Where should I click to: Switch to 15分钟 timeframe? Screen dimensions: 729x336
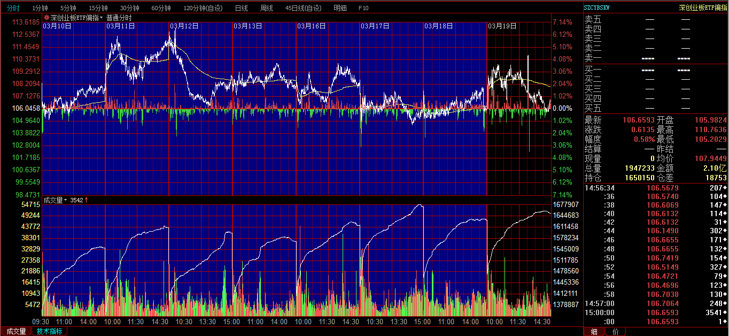98,8
